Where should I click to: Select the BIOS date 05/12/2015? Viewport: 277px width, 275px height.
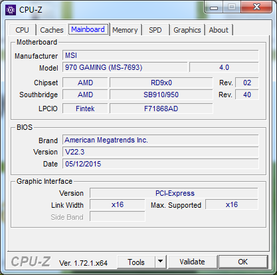[x=161, y=164]
